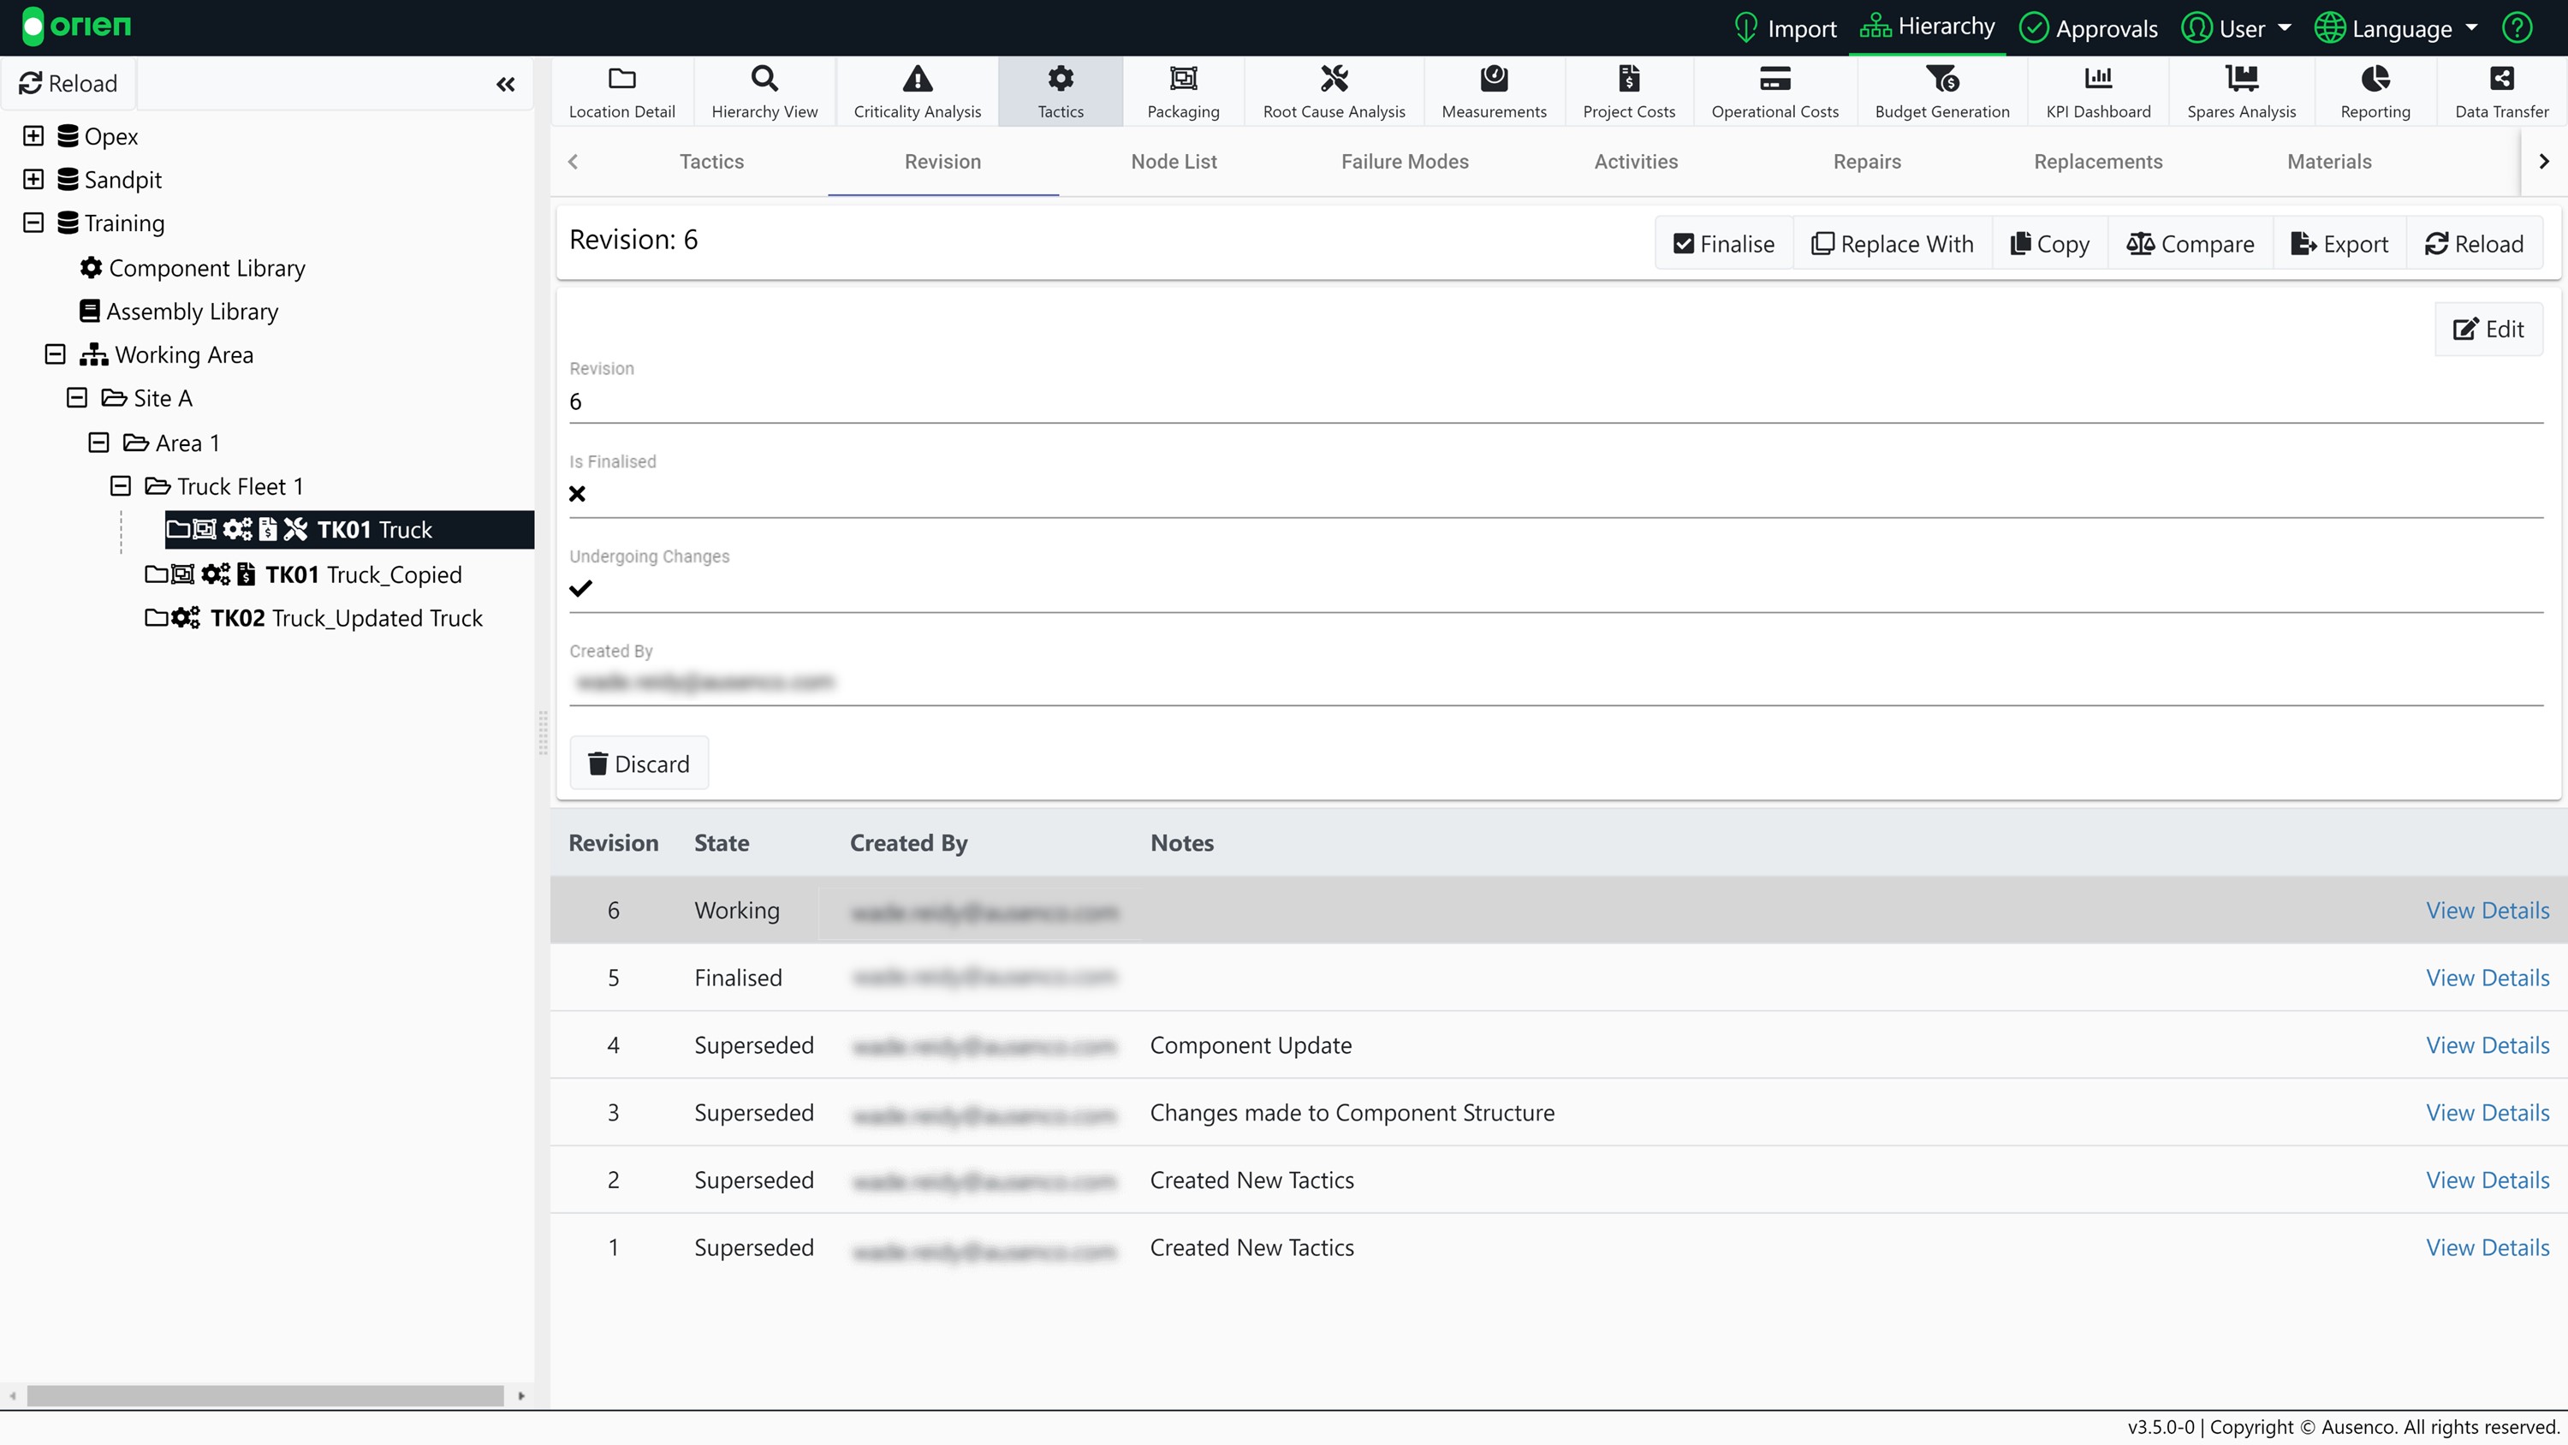The height and width of the screenshot is (1445, 2568).
Task: Open Spares Analysis module
Action: pyautogui.click(x=2240, y=92)
